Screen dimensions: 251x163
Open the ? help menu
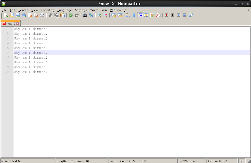point(125,10)
